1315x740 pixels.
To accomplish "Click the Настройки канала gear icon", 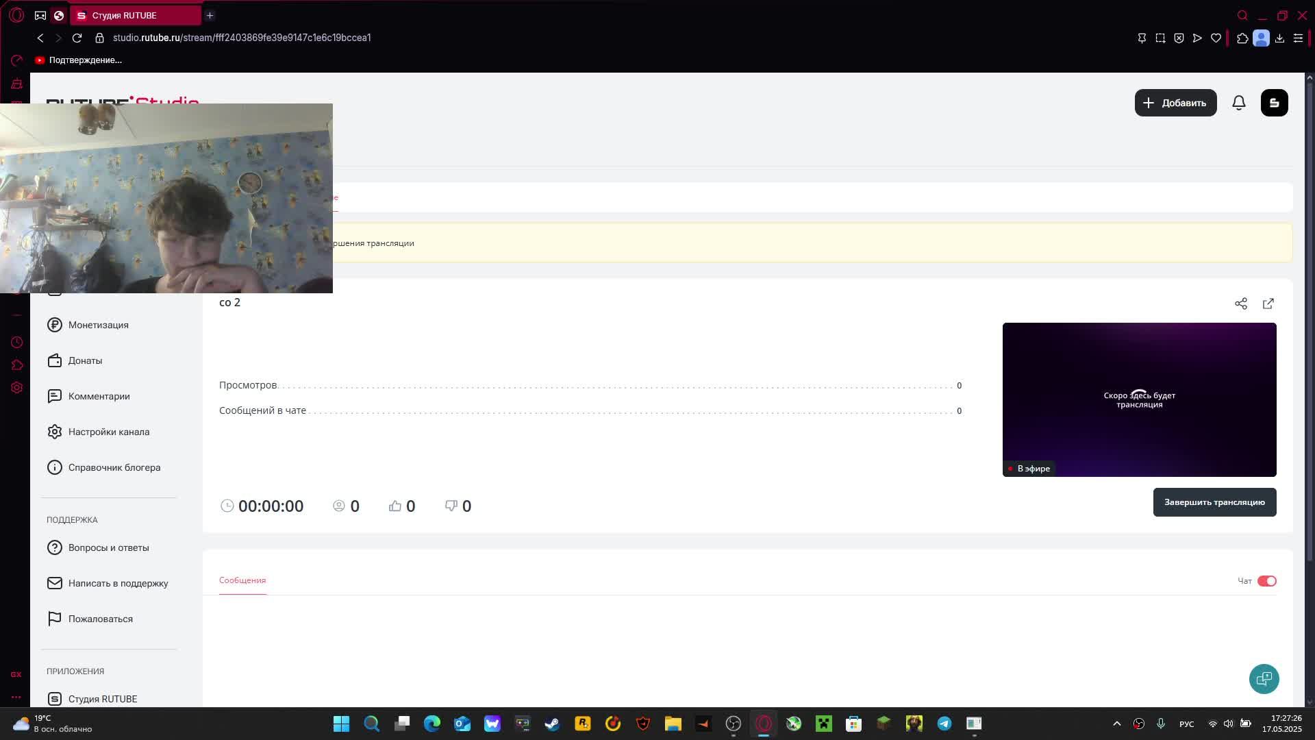I will tap(55, 432).
